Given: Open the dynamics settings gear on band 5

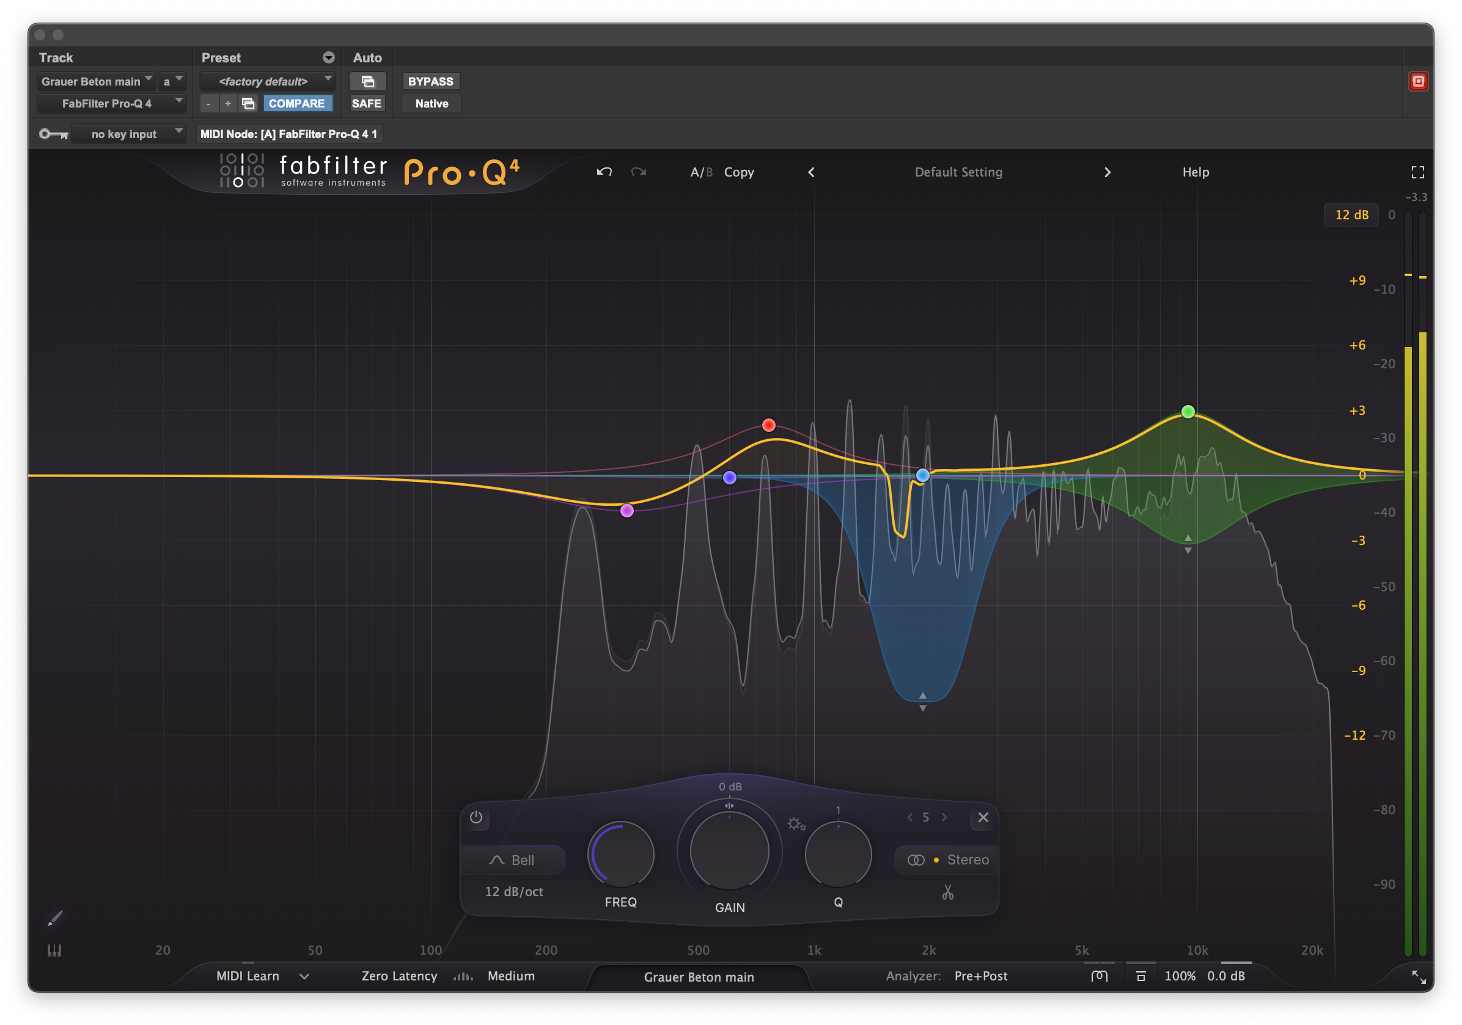Looking at the screenshot, I should 797,825.
